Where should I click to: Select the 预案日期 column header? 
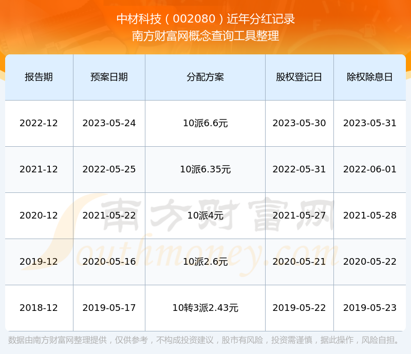point(109,77)
